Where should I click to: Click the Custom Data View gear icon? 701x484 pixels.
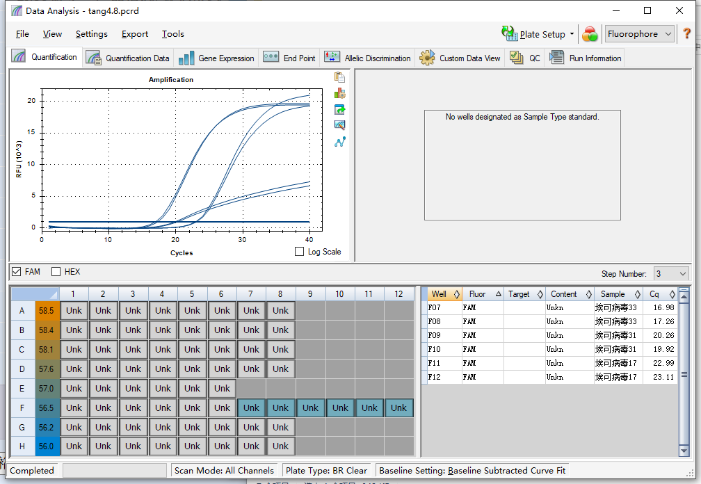pos(428,58)
